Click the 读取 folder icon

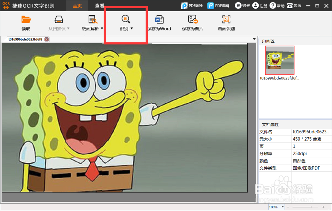26,20
